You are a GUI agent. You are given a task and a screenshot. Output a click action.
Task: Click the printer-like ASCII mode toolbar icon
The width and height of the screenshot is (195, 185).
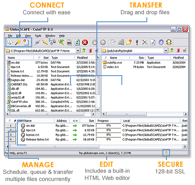(69, 43)
